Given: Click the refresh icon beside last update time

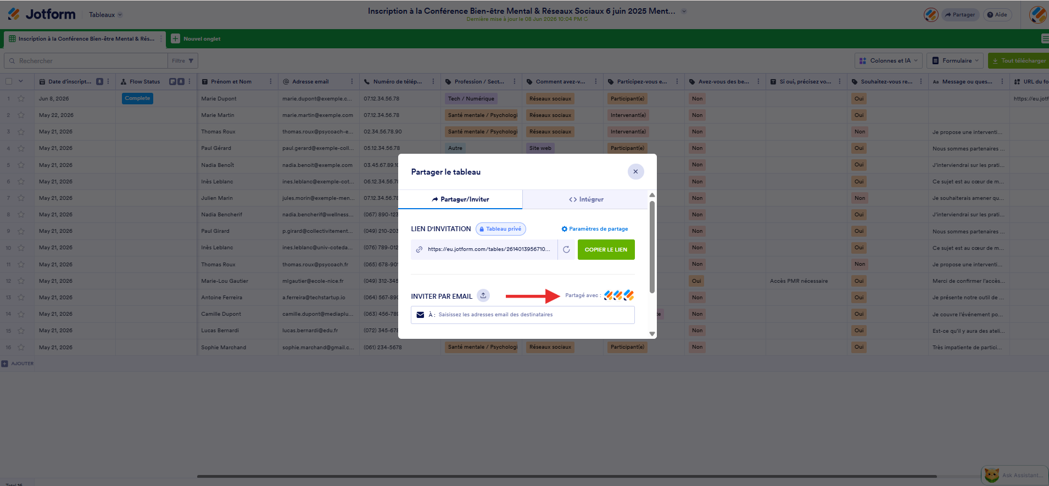Looking at the screenshot, I should (x=585, y=19).
